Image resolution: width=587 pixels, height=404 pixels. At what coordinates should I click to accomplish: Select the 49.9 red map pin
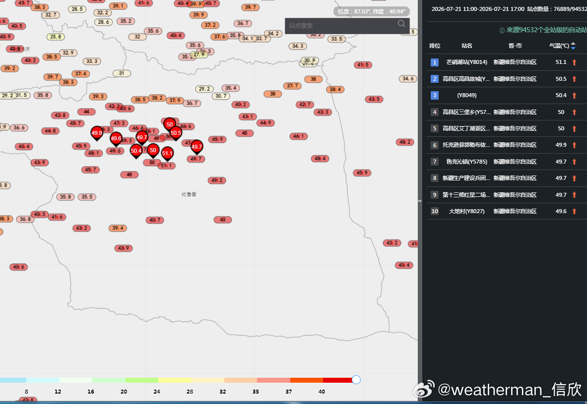coord(97,133)
